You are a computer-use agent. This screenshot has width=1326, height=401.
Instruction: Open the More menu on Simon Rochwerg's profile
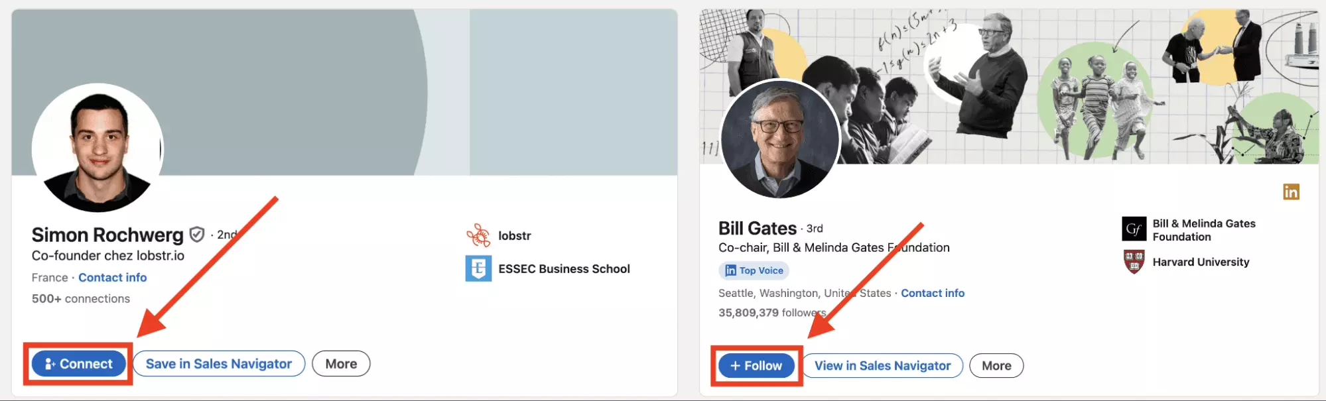(x=341, y=364)
